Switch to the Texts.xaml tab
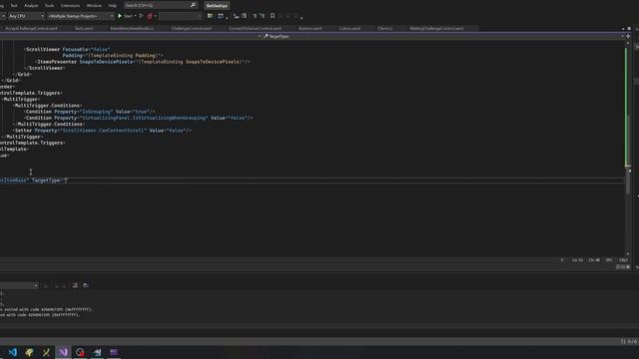Image resolution: width=639 pixels, height=359 pixels. point(84,29)
